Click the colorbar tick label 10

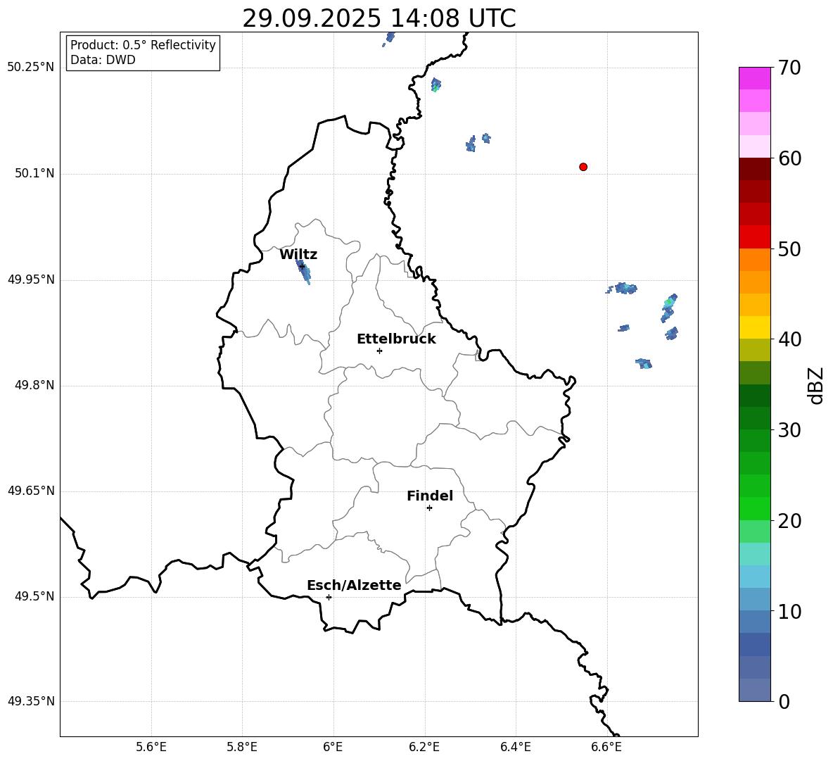point(789,611)
